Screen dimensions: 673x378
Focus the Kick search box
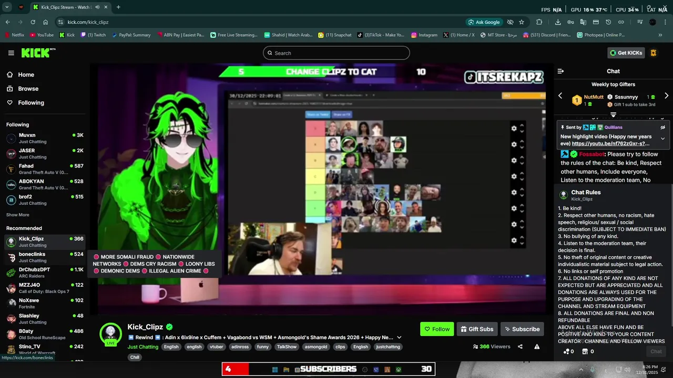[336, 53]
